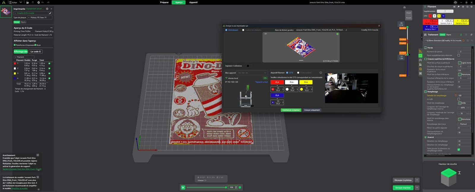Screen dimensions: 475x192
Task: Collapse the Imprimante panel with double chevron
Action: point(51,9)
